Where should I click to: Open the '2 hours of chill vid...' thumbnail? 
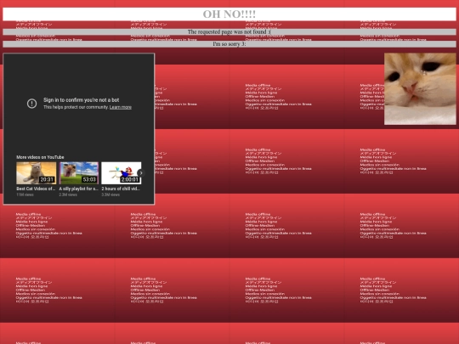coord(122,173)
